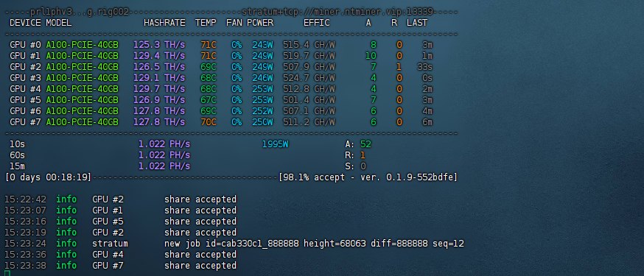Click the FAN column header
Viewport: 644px width, 276px height.
[x=234, y=23]
